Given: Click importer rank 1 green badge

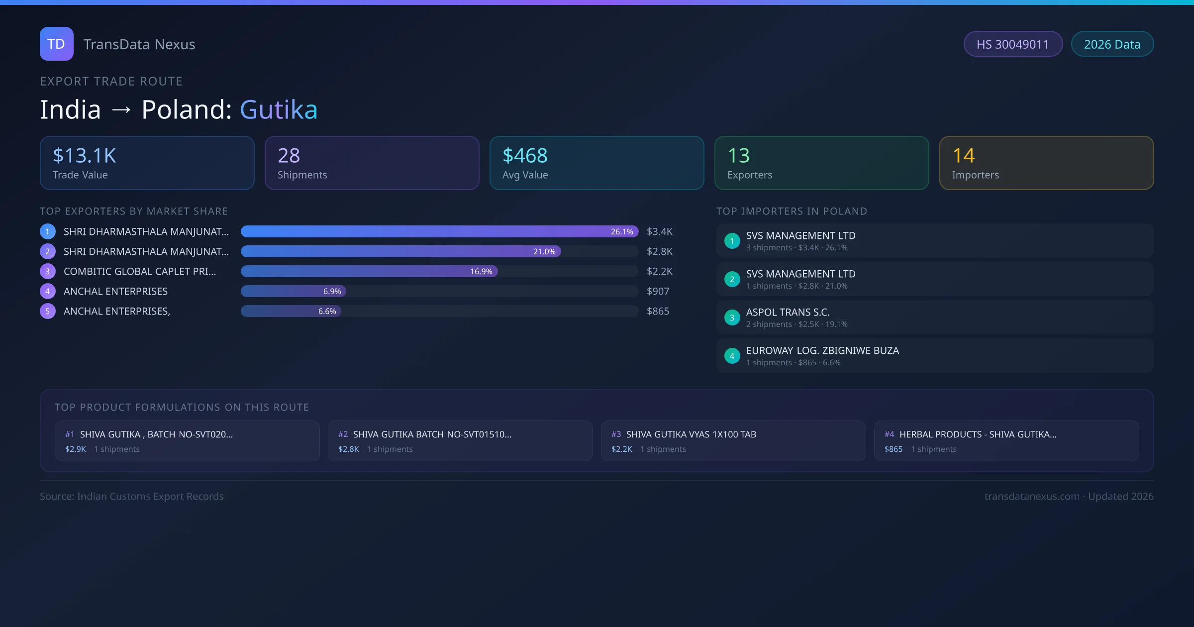Looking at the screenshot, I should (x=732, y=241).
